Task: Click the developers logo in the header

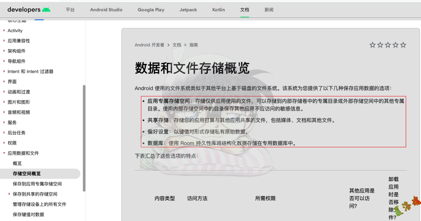Action: click(24, 9)
